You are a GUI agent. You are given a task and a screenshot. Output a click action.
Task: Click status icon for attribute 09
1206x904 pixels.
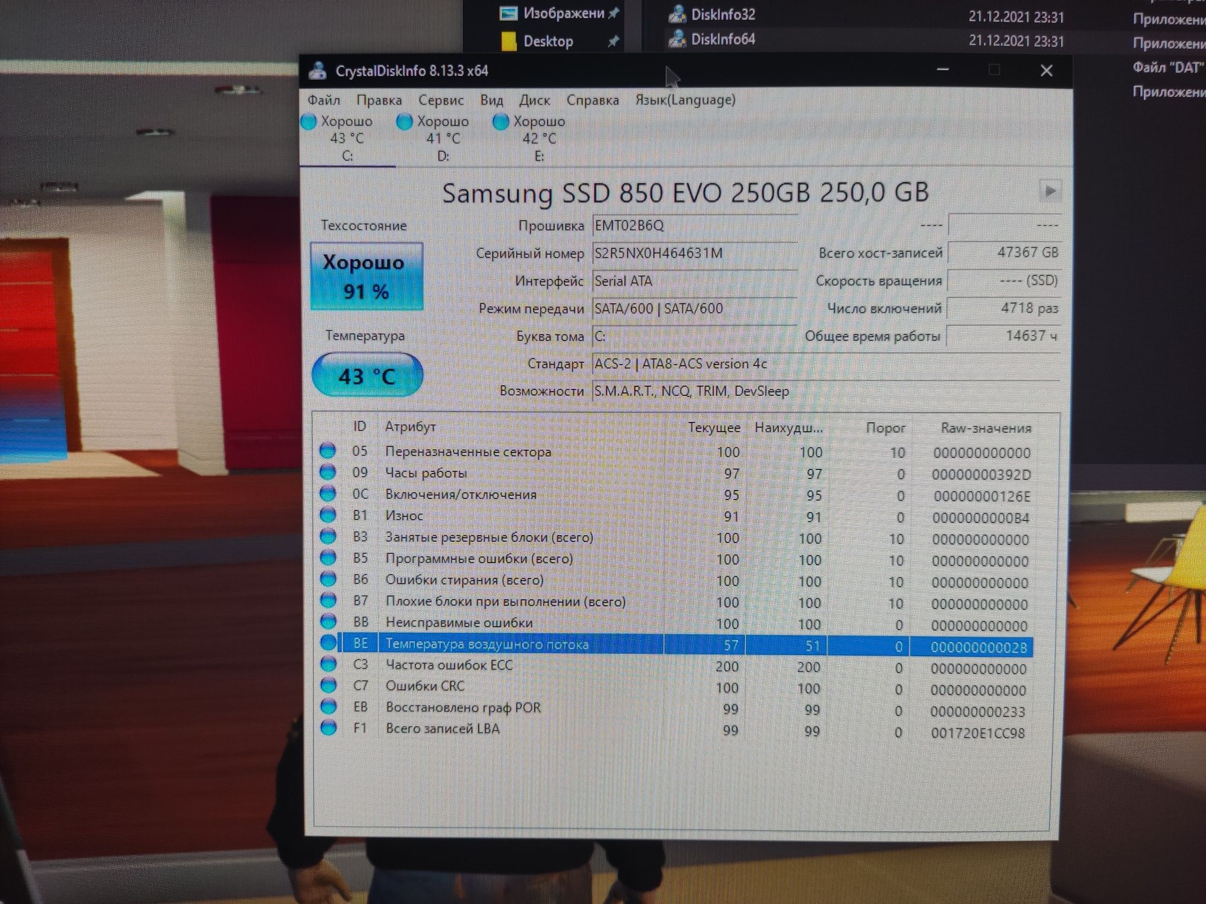[x=328, y=472]
